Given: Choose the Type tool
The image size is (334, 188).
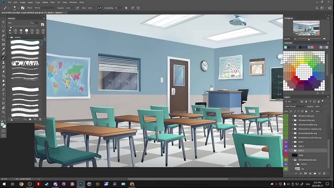Looking at the screenshot, I should pos(3,94).
